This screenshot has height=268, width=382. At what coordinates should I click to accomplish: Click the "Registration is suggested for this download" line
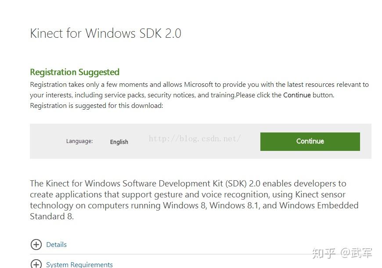coord(97,106)
